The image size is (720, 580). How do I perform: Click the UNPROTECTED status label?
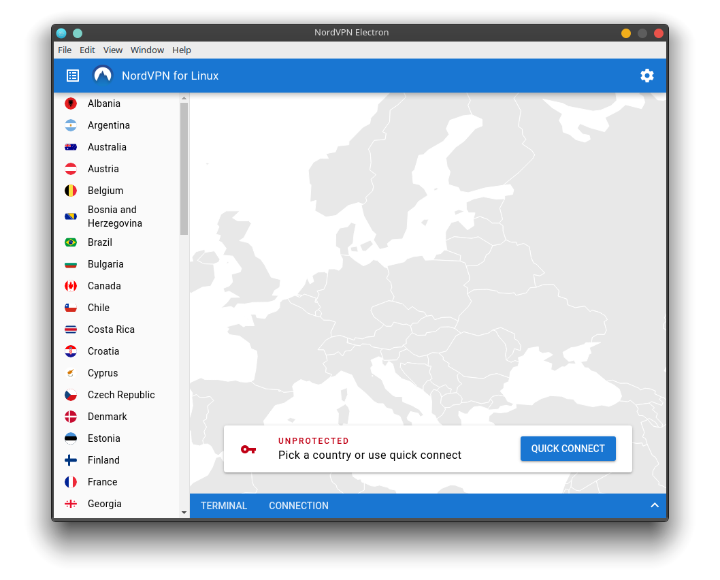pos(314,441)
